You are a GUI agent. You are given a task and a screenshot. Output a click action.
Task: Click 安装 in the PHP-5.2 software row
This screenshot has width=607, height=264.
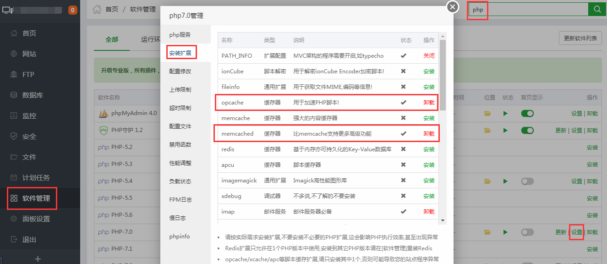[x=592, y=148]
